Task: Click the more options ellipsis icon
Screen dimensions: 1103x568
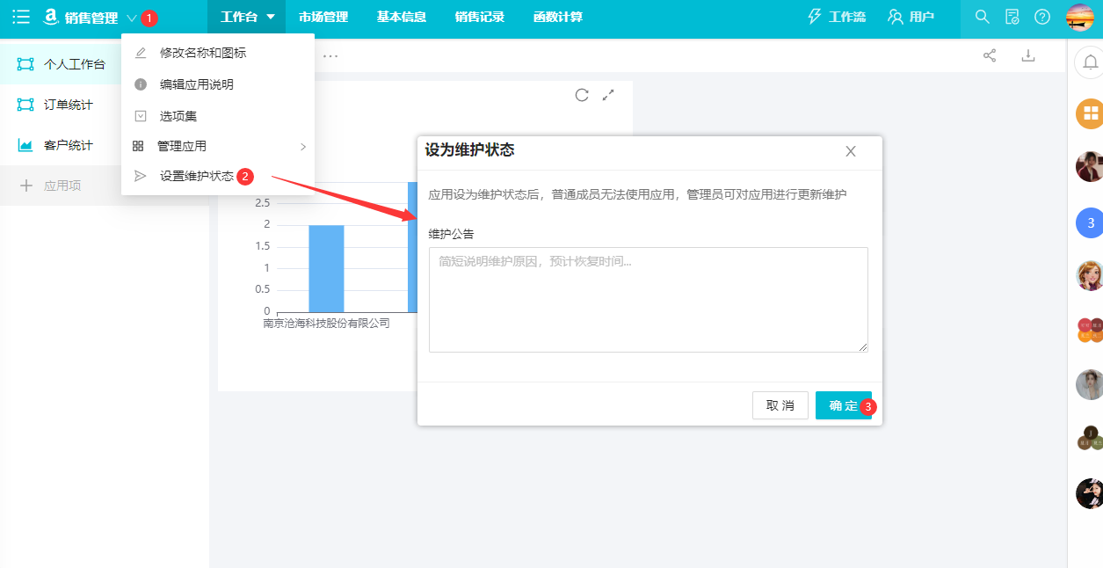Action: (330, 56)
